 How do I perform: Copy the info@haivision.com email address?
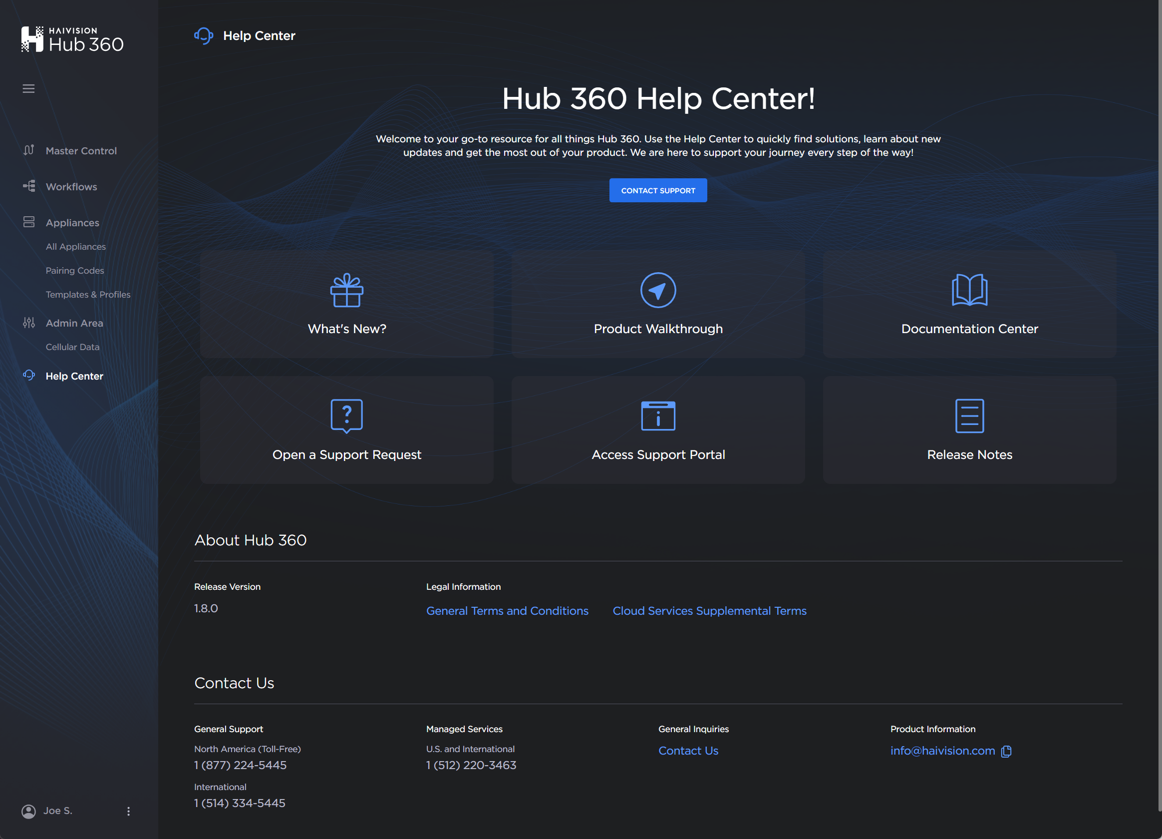click(x=1006, y=751)
